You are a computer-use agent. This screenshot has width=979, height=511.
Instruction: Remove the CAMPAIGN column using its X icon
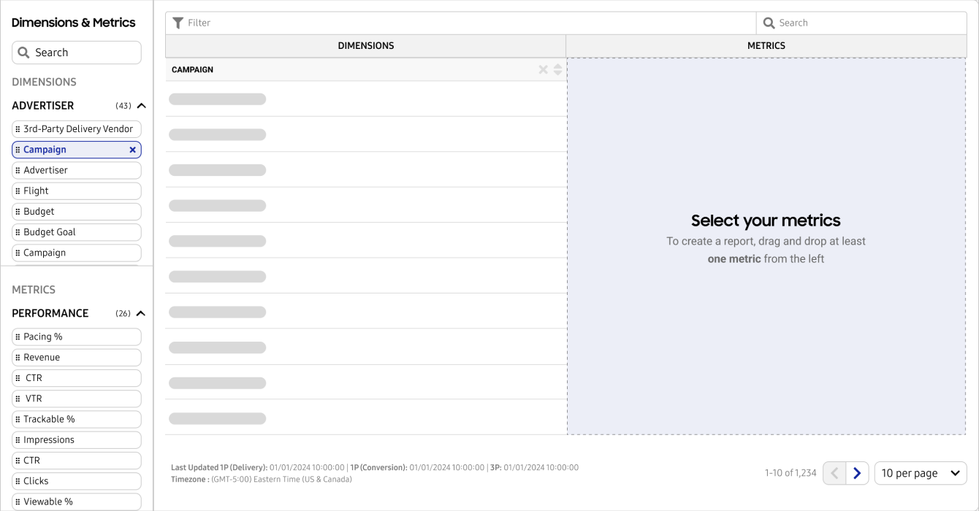pos(543,69)
